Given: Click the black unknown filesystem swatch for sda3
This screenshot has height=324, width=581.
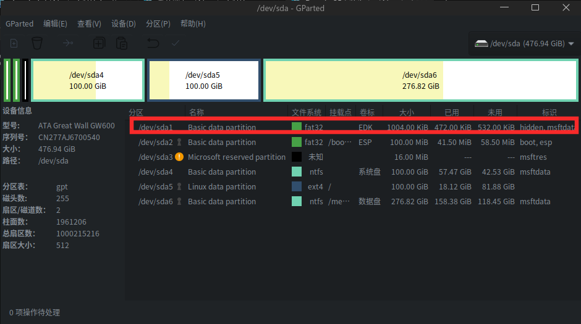Looking at the screenshot, I should coord(297,157).
